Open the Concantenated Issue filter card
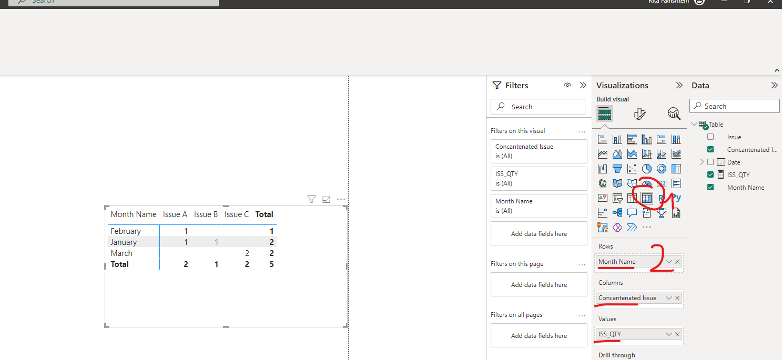This screenshot has height=360, width=782. point(539,151)
